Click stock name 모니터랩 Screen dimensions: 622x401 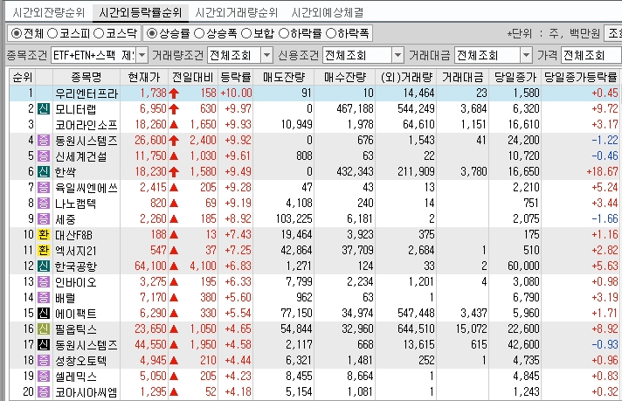(x=75, y=108)
